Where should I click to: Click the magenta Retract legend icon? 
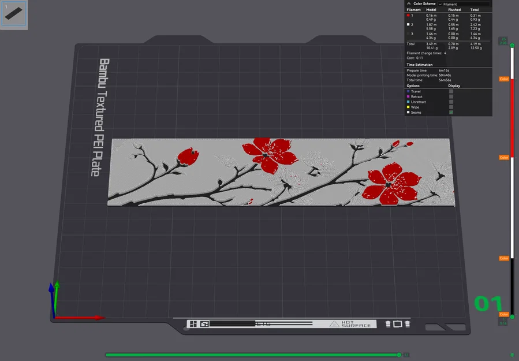point(408,96)
